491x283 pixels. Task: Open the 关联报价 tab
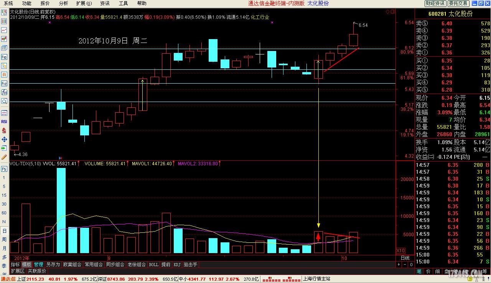click(x=37, y=271)
